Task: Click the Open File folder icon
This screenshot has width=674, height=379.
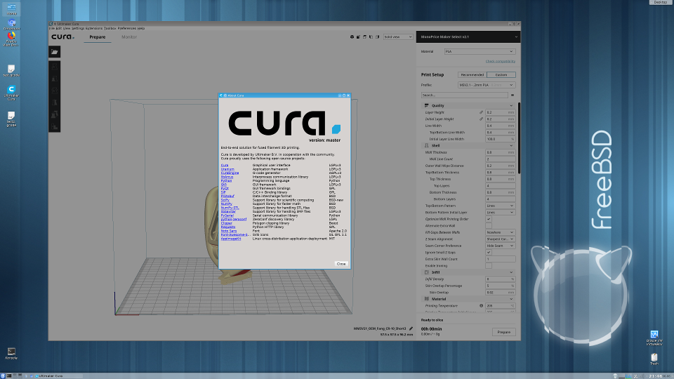Action: click(x=55, y=51)
